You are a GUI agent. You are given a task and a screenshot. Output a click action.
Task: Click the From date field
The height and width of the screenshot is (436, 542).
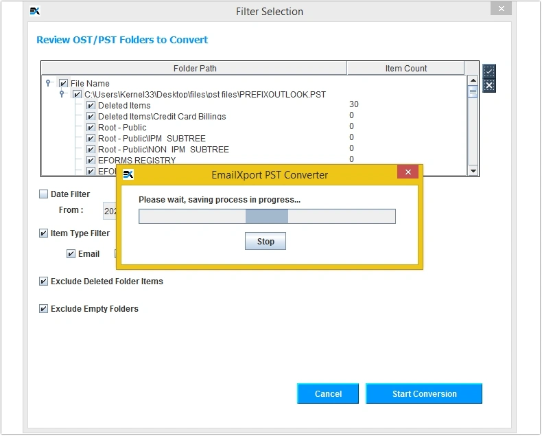(x=110, y=211)
